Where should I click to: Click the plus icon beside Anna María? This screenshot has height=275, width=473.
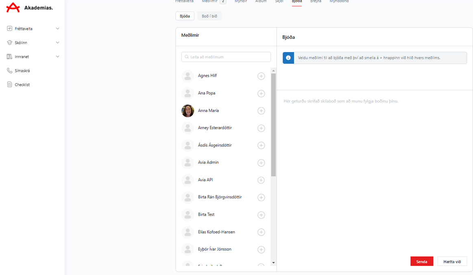tap(261, 111)
